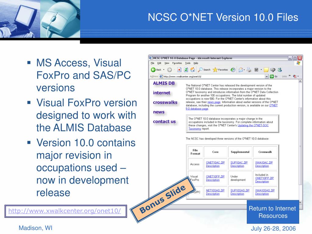Click the Windows flag logo
Image resolution: width=312 pixels, height=234 pixels.
(x=298, y=63)
